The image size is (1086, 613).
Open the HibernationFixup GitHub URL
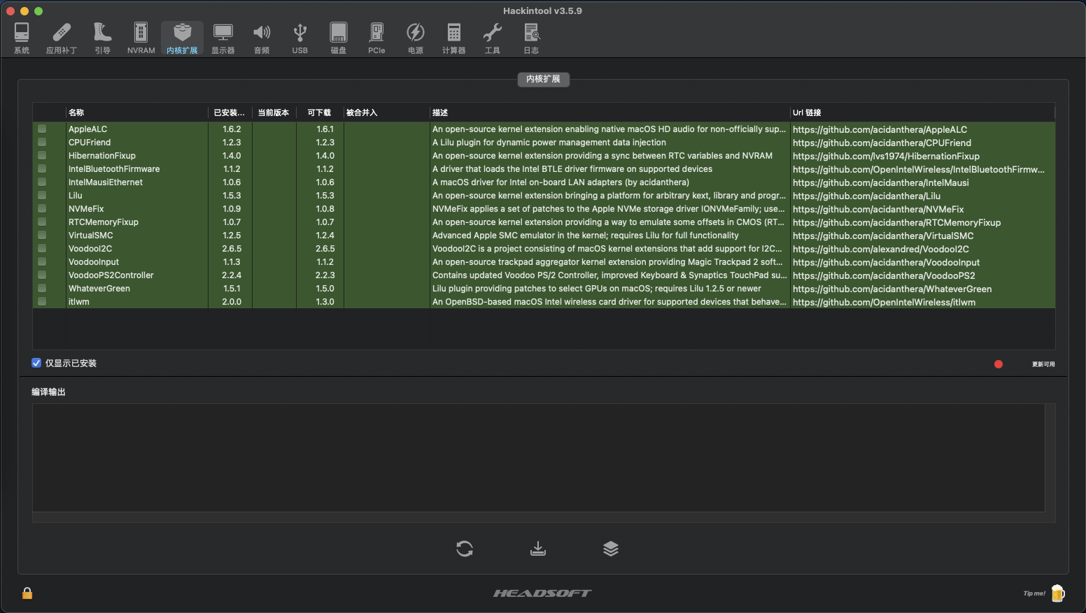[x=886, y=156]
